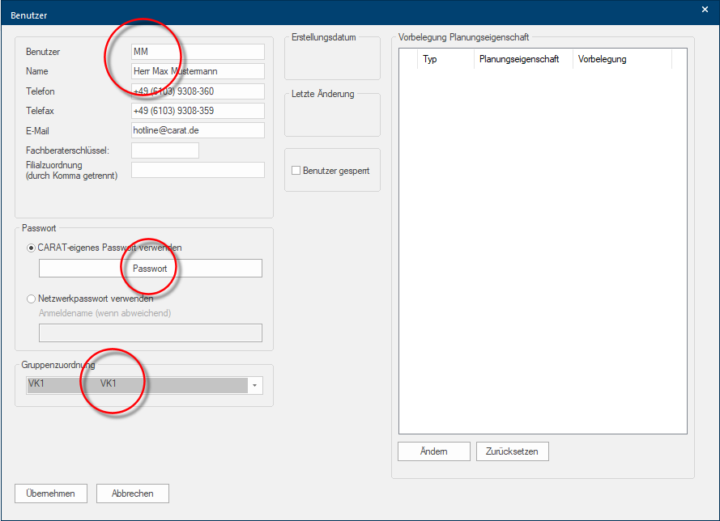
Task: Click the Telefon number input field
Action: [198, 91]
